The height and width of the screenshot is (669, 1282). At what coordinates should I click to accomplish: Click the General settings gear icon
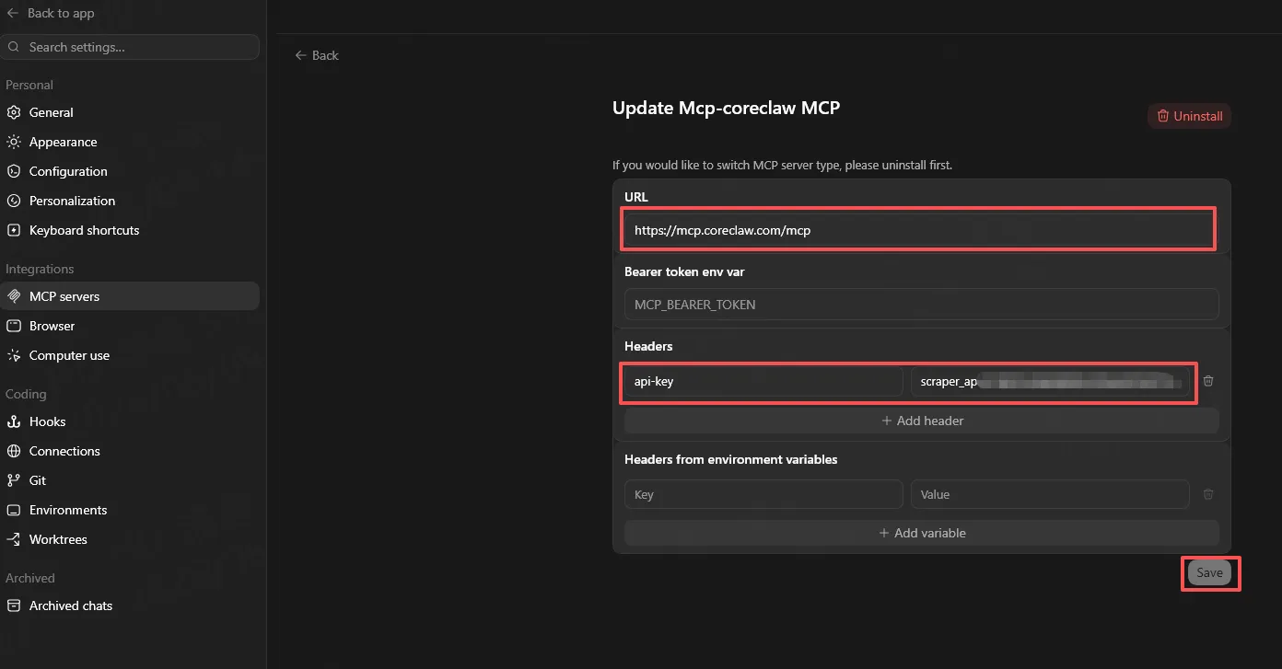click(x=14, y=112)
